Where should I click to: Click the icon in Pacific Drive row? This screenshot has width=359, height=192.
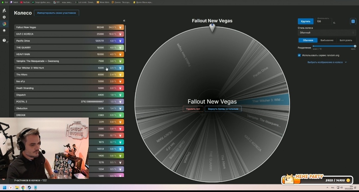click(120, 41)
